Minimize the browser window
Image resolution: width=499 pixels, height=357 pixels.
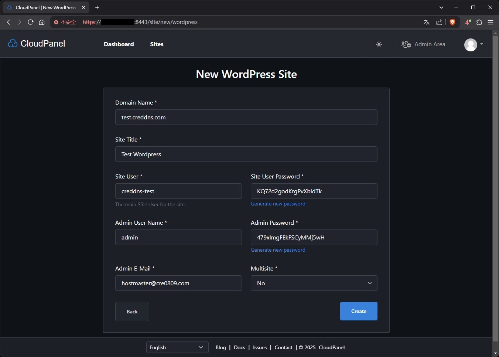click(x=456, y=7)
